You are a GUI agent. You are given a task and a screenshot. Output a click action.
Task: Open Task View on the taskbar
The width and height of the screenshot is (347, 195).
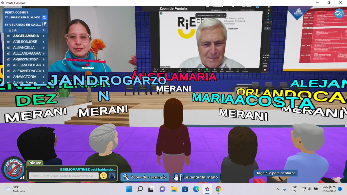pyautogui.click(x=151, y=189)
